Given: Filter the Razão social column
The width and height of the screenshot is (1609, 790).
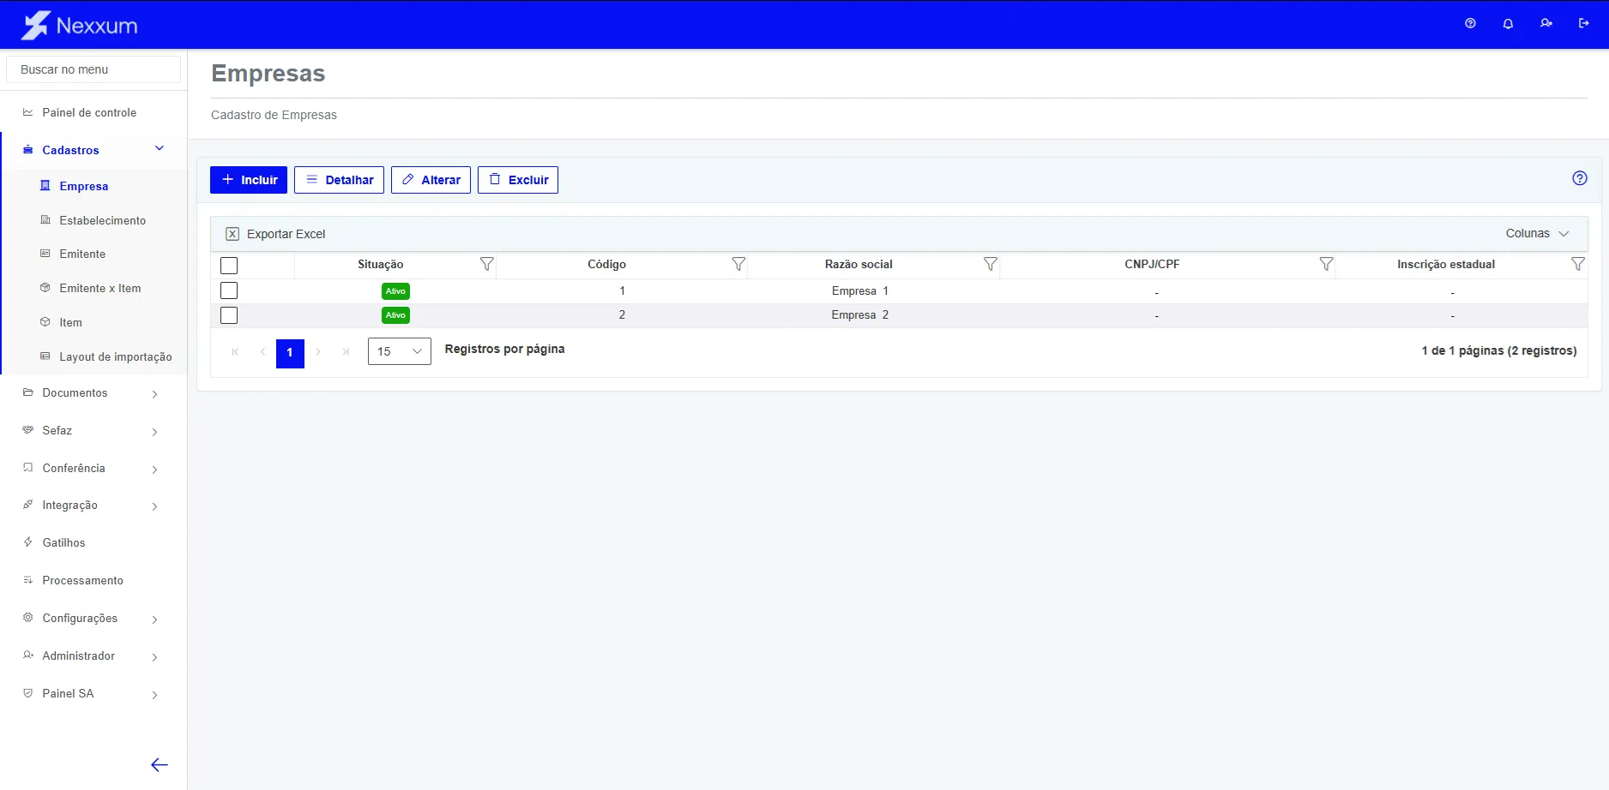Looking at the screenshot, I should click(x=990, y=264).
